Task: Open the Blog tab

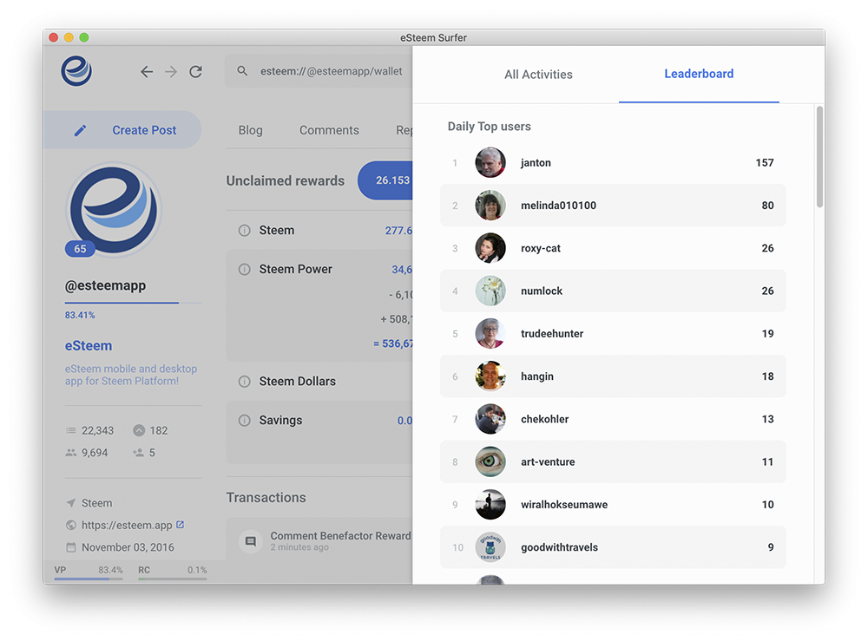Action: (250, 130)
